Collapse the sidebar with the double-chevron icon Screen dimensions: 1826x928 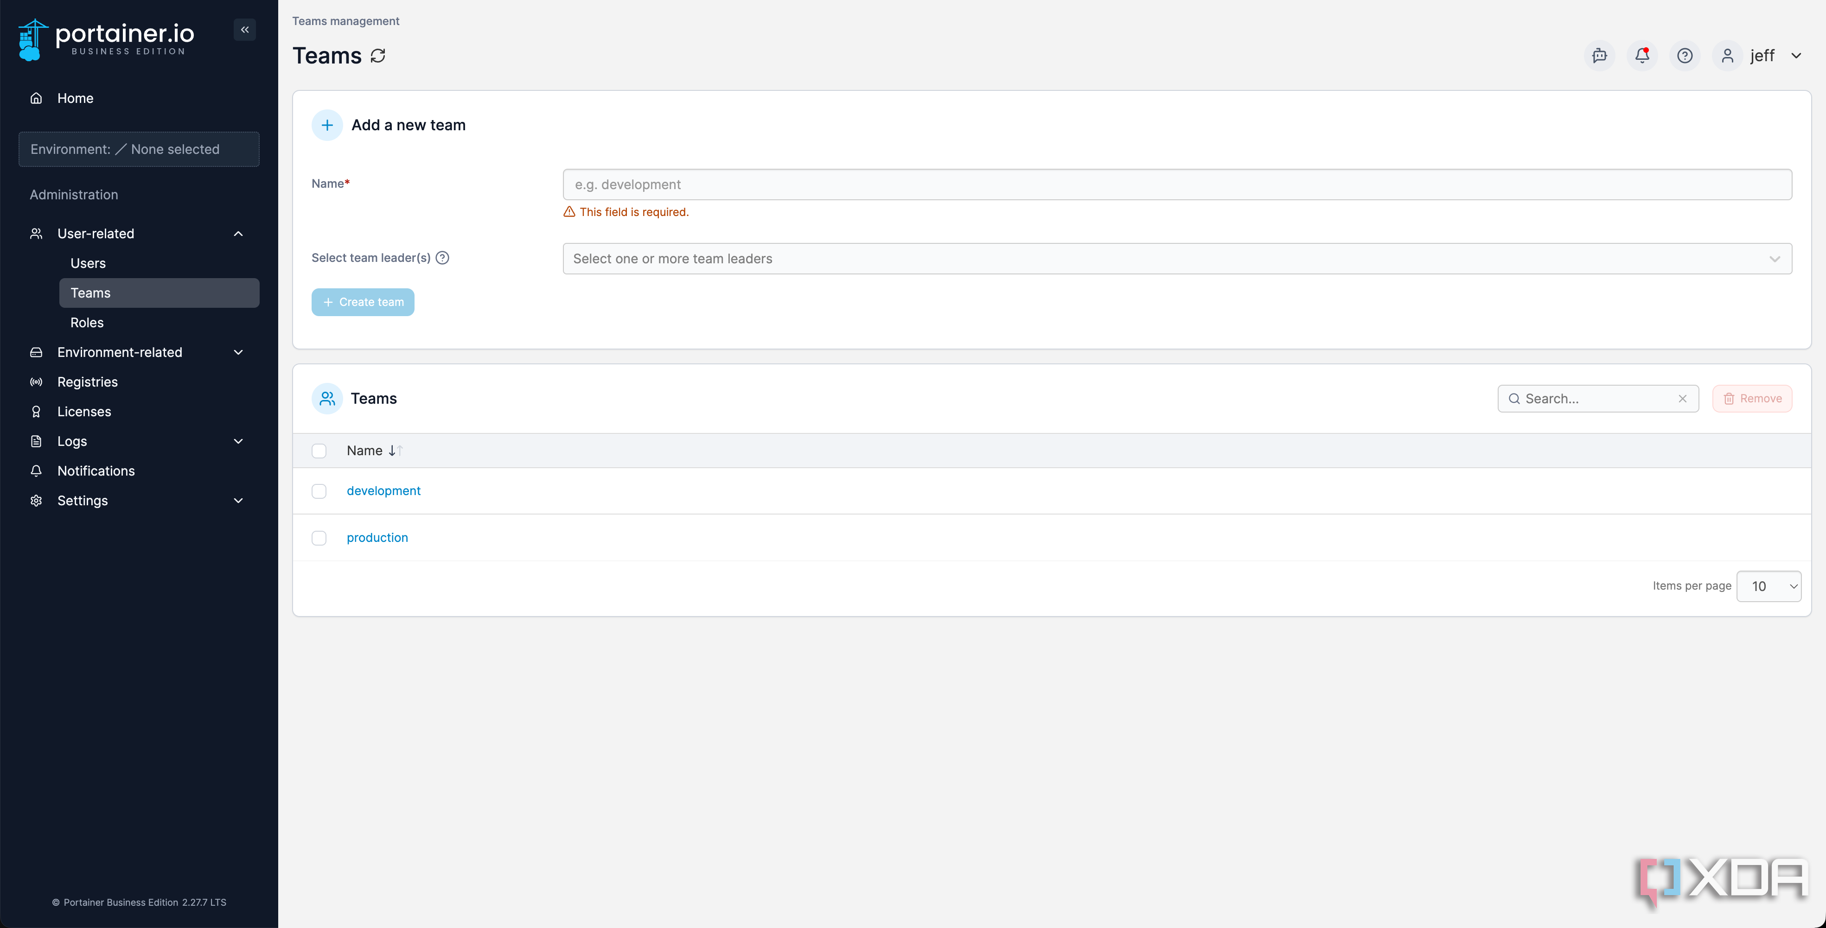(x=244, y=30)
